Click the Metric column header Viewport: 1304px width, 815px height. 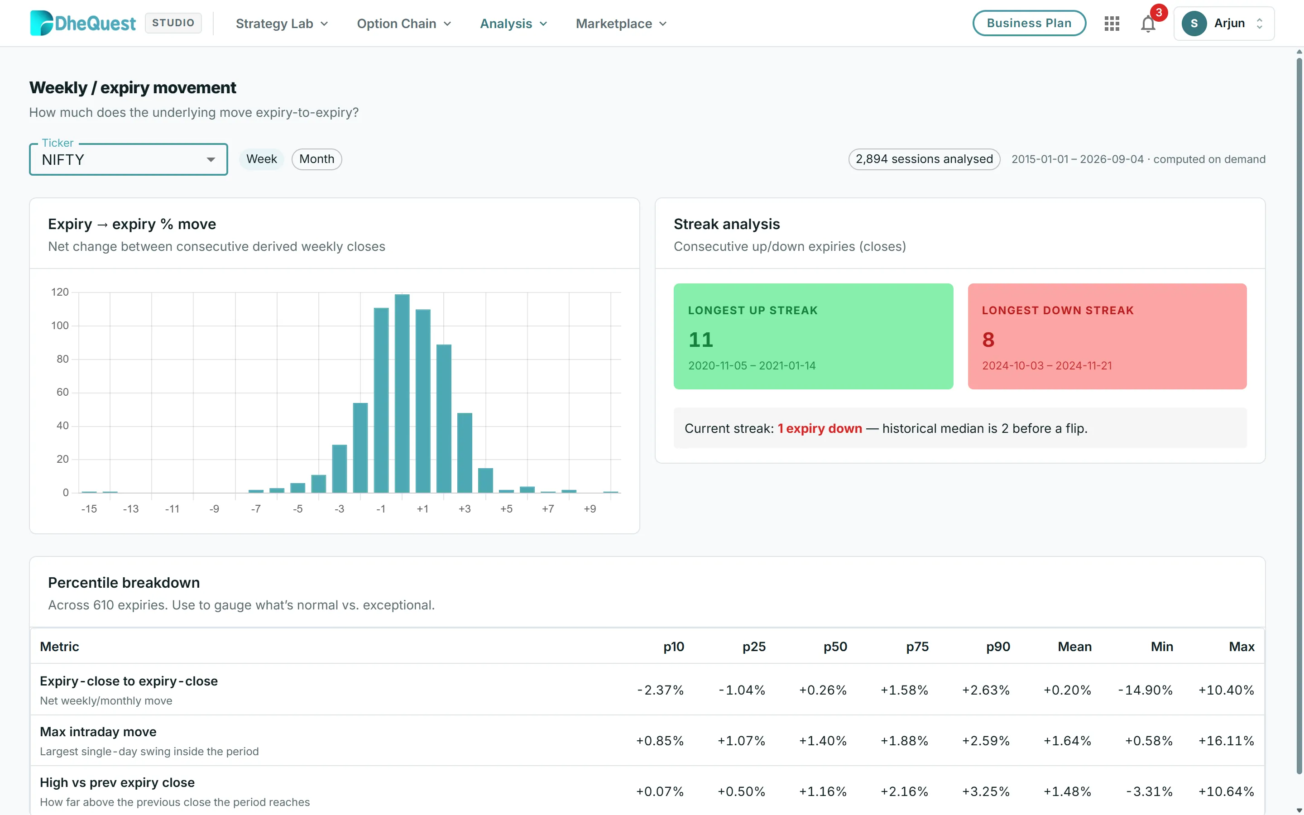[59, 646]
